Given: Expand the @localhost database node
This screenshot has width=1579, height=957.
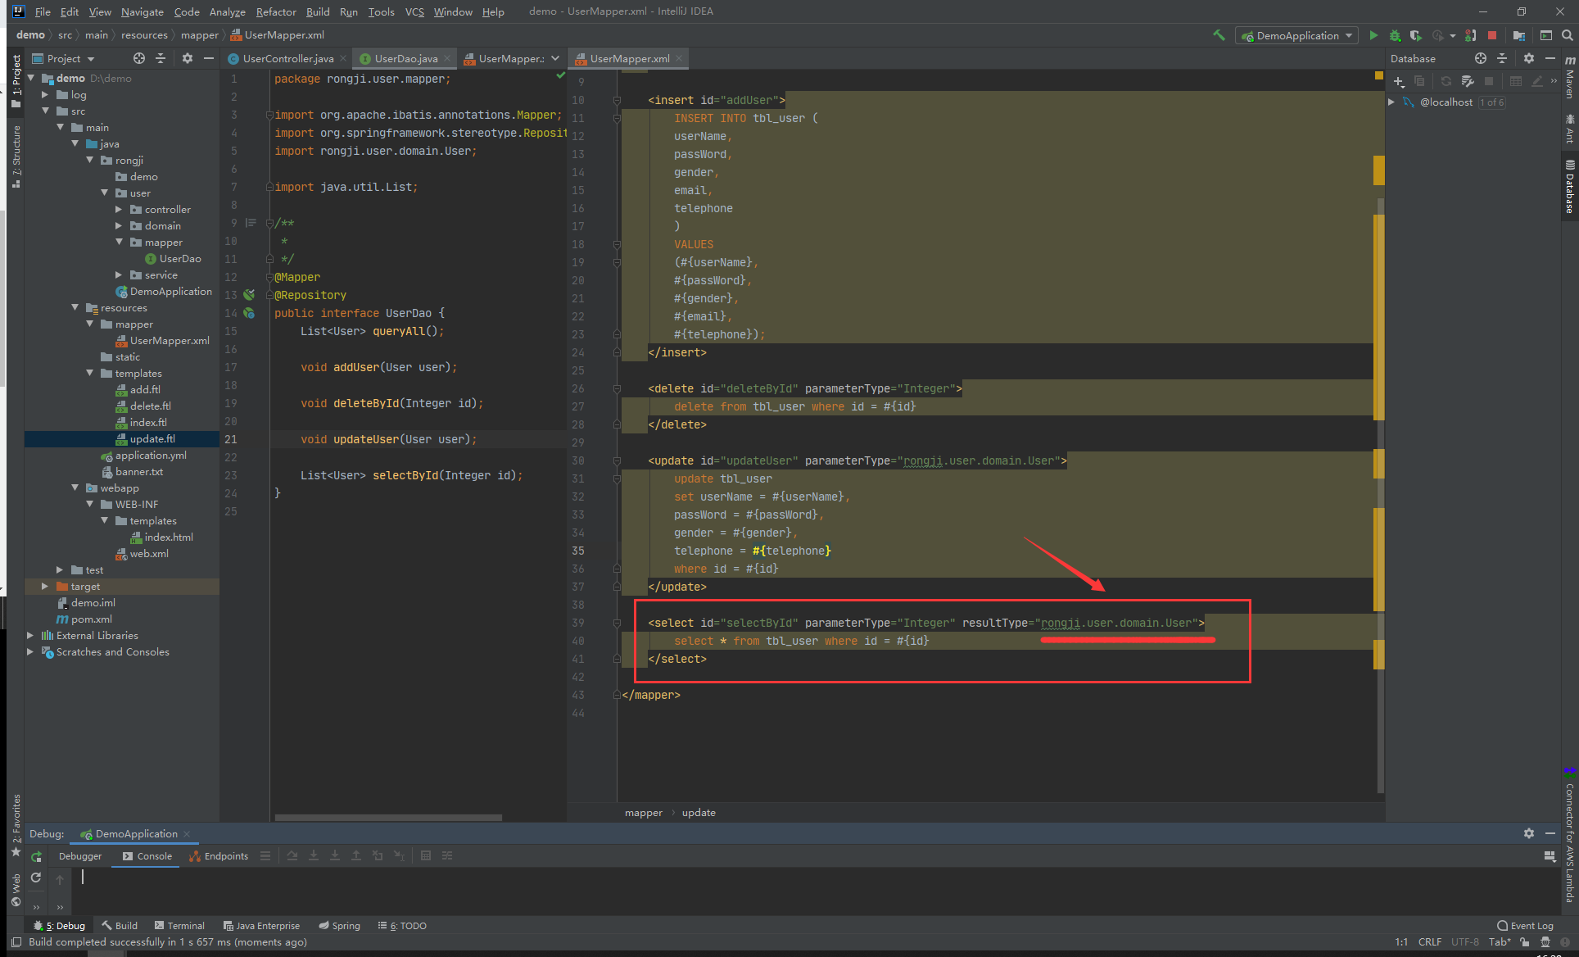Looking at the screenshot, I should (1391, 102).
